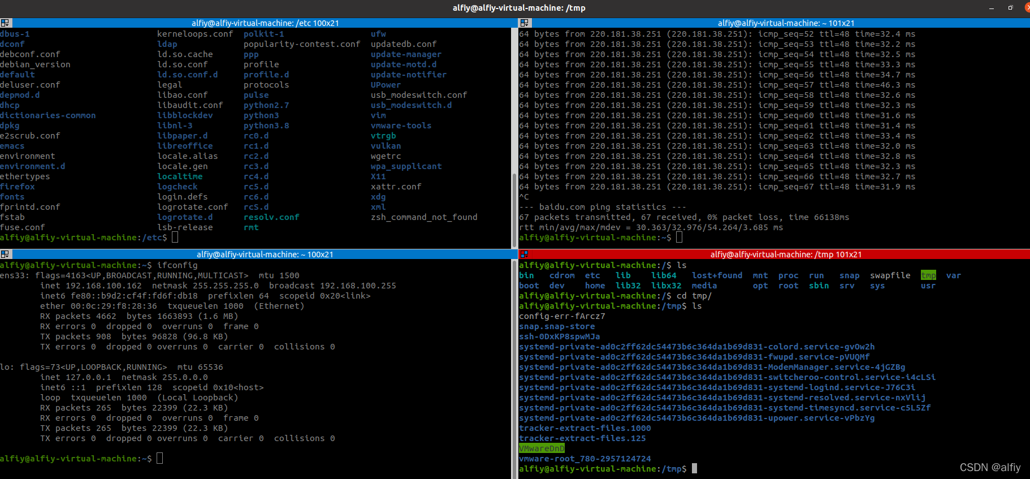Click zsh_command_not_found in the /etc listing
This screenshot has height=479, width=1030.
(x=424, y=217)
